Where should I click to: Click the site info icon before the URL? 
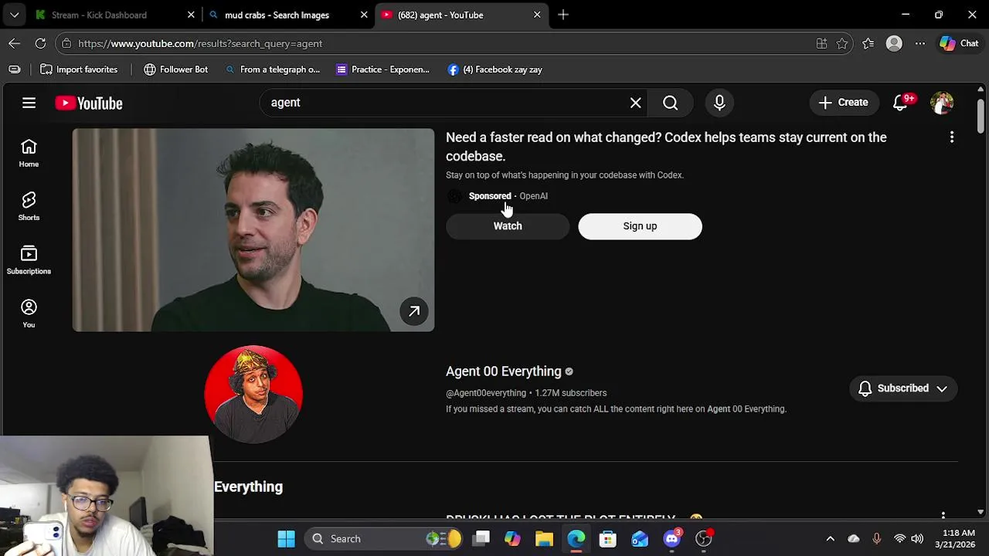[x=67, y=43]
